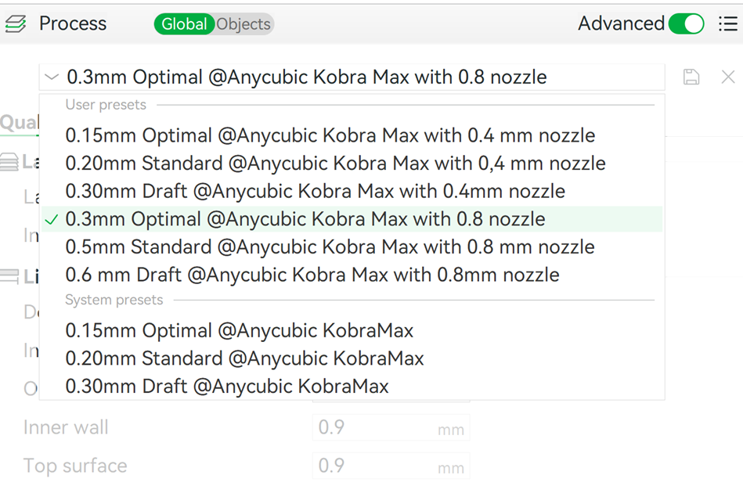
Task: Choose 0.30mm Draft 0.4mm nozzle user preset
Action: click(315, 191)
